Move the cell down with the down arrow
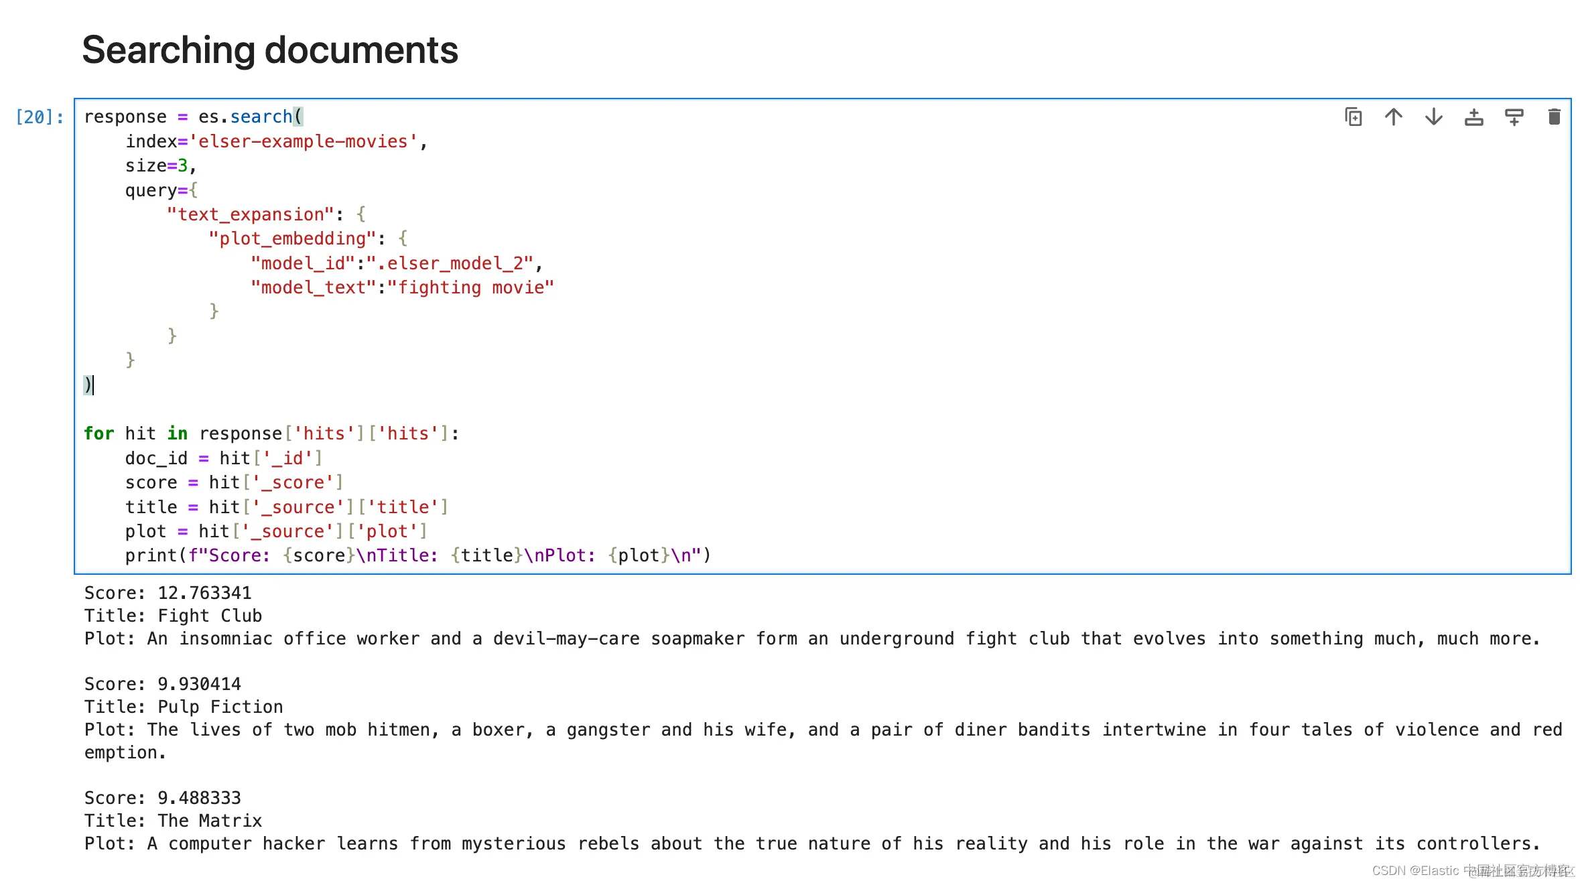 (1433, 117)
